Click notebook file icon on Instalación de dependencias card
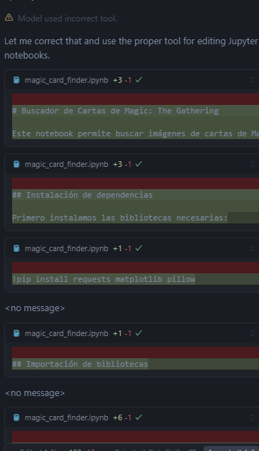The image size is (259, 451). pos(16,164)
